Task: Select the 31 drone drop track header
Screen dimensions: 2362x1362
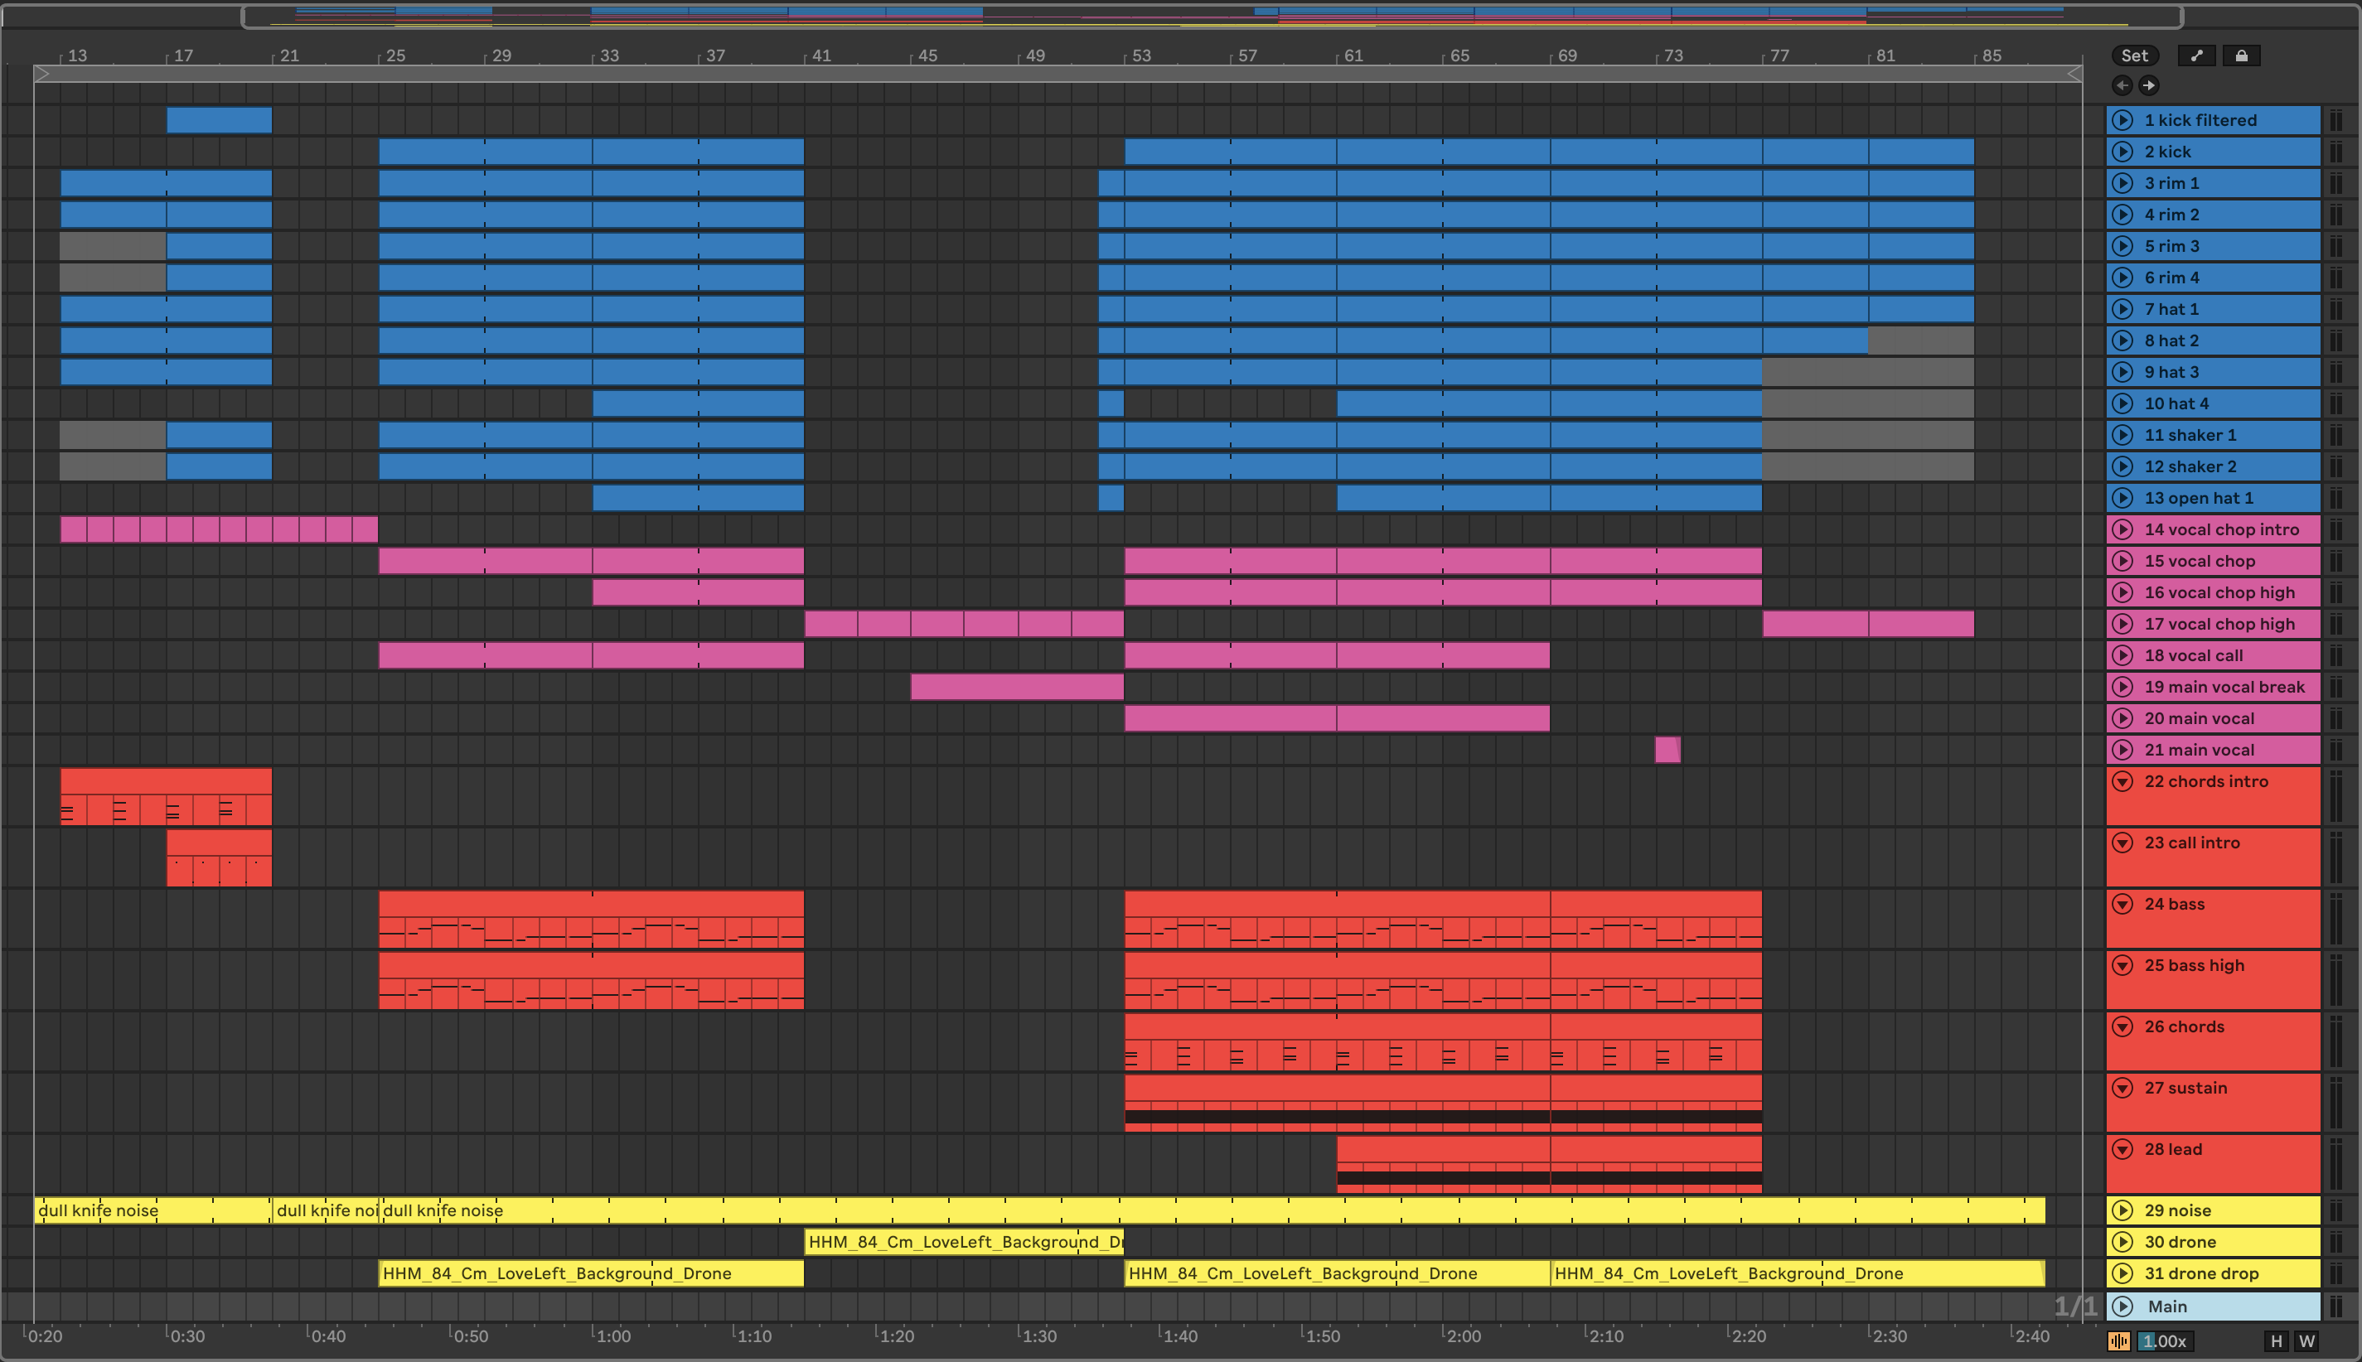Action: tap(2201, 1273)
